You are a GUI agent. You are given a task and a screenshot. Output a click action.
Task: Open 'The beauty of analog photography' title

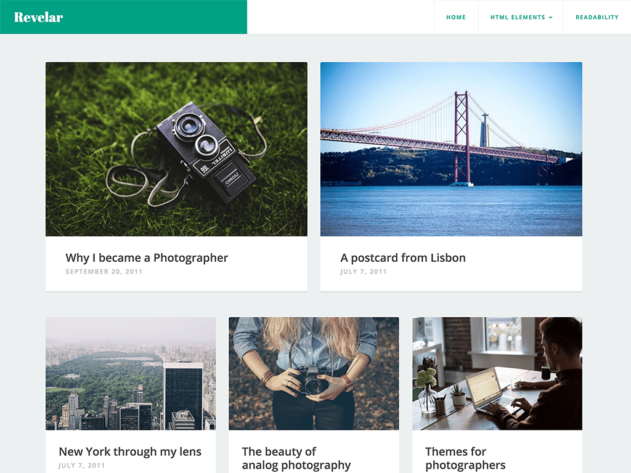pos(296,458)
